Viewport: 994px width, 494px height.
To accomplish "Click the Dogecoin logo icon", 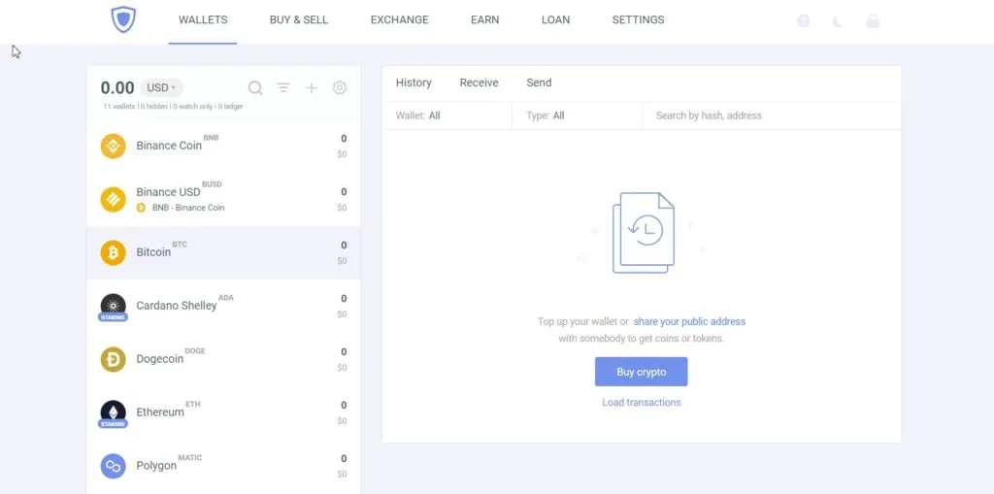I will pos(114,359).
